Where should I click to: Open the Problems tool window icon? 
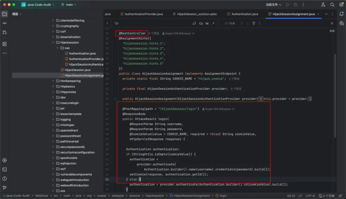click(4, 179)
